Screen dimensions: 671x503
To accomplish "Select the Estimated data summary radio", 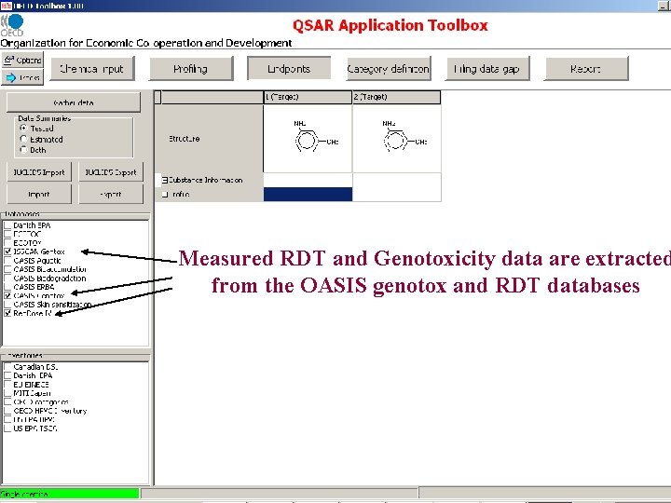I will 23,139.
